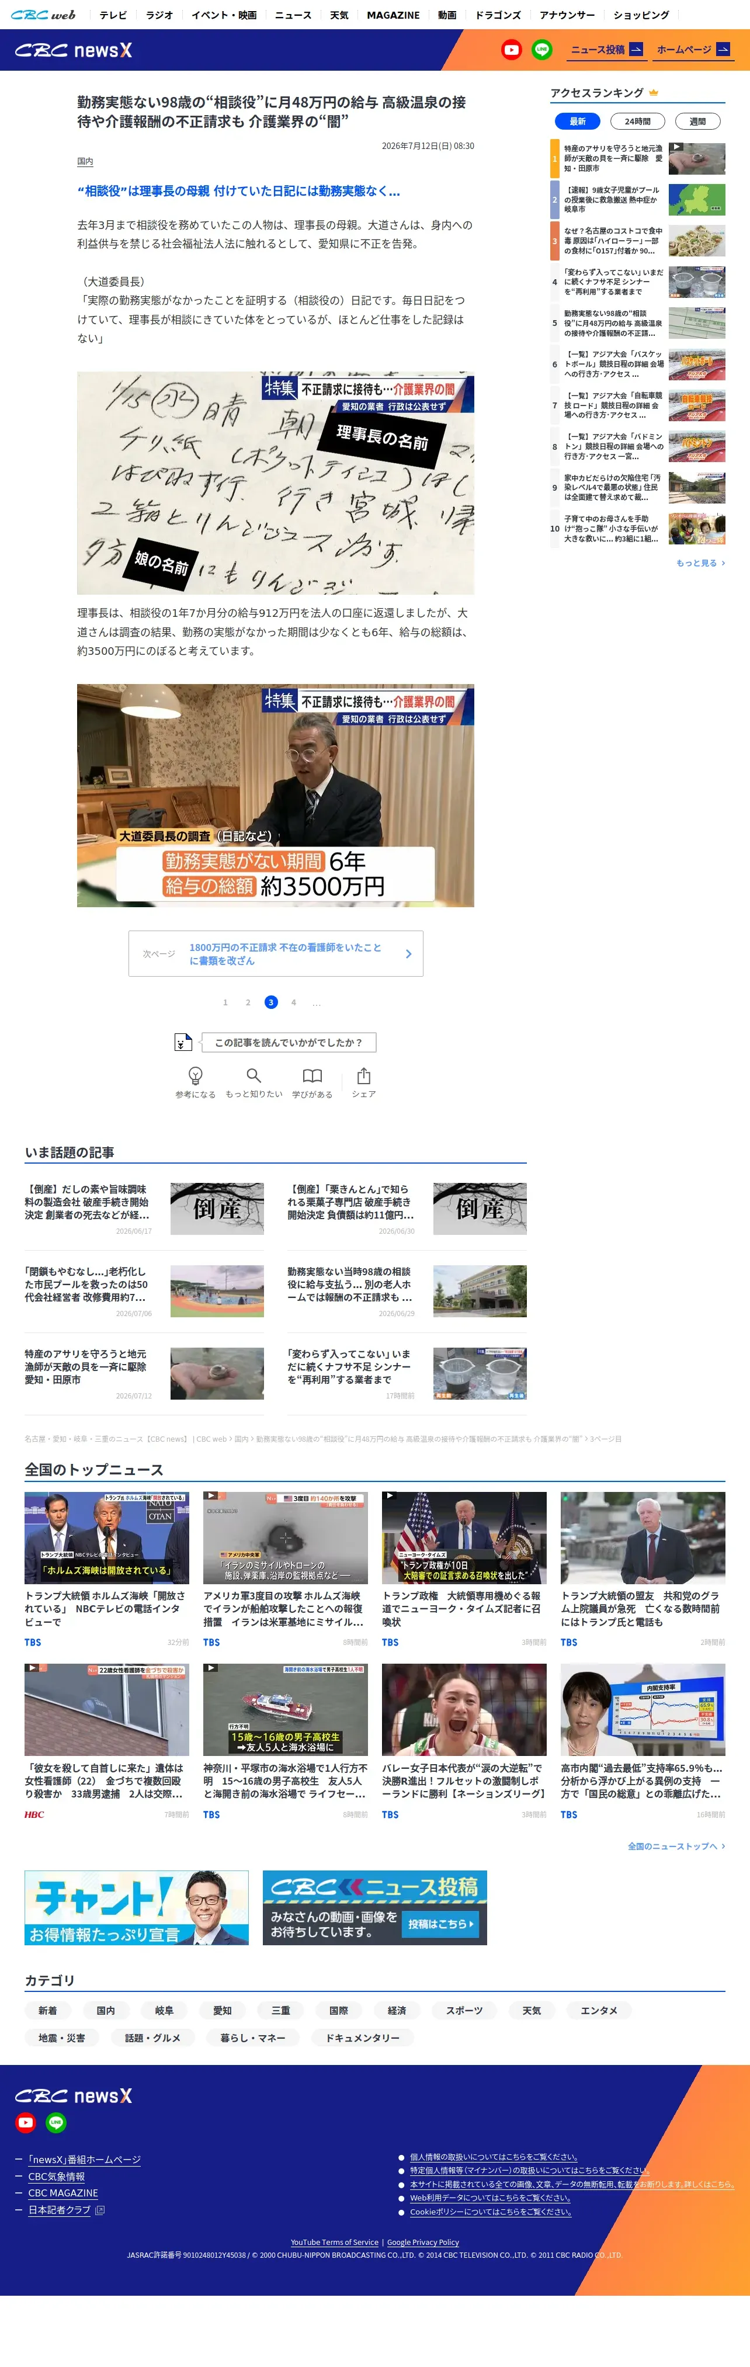Open 天気 in the top navigation
Image resolution: width=750 pixels, height=2367 pixels.
click(x=339, y=15)
